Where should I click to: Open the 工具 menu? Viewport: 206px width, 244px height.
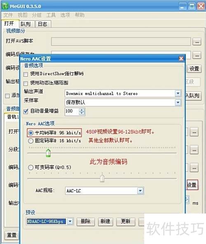51,15
